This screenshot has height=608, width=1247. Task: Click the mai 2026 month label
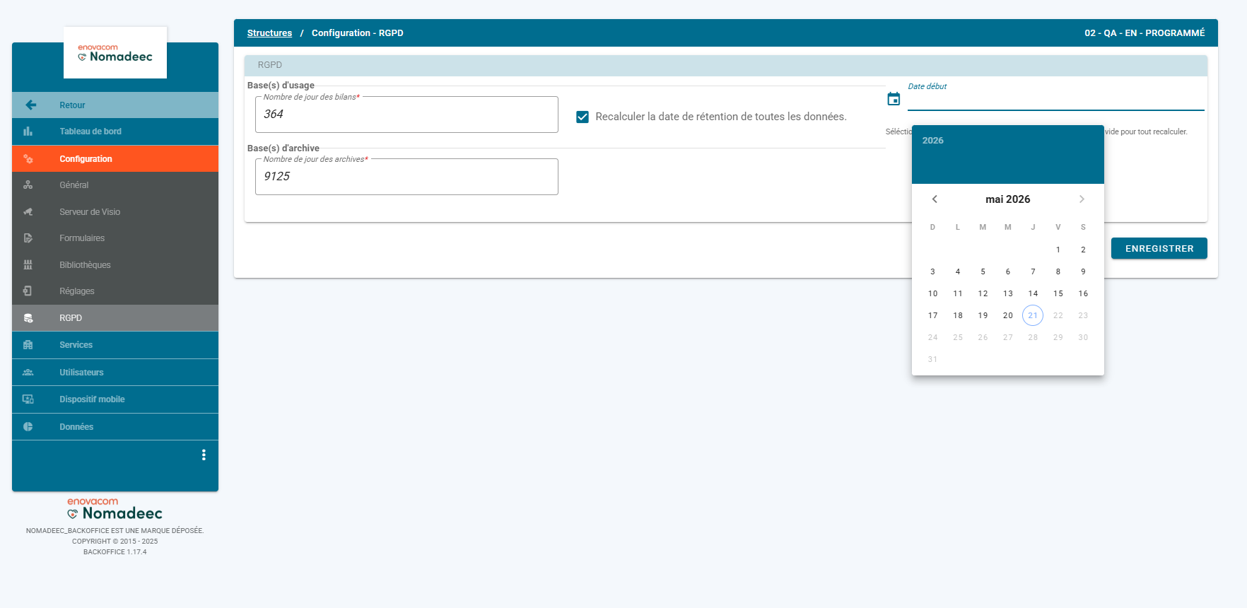click(1008, 199)
